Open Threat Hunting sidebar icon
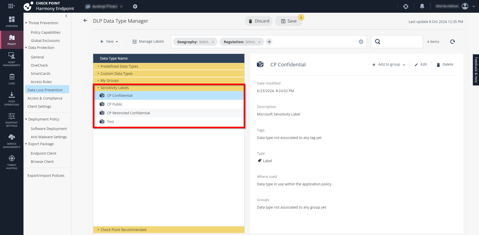Image resolution: width=479 pixels, height=235 pixels. pyautogui.click(x=12, y=162)
